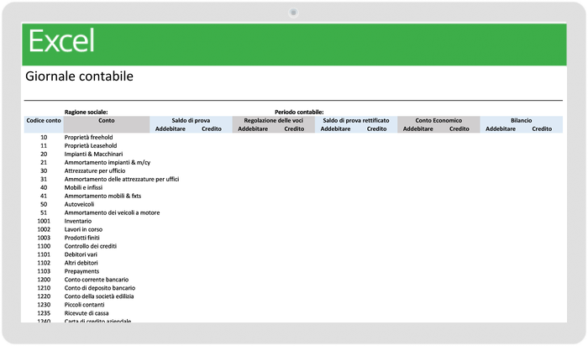Select the 'Codice conto' column header
588x346 pixels.
click(44, 120)
